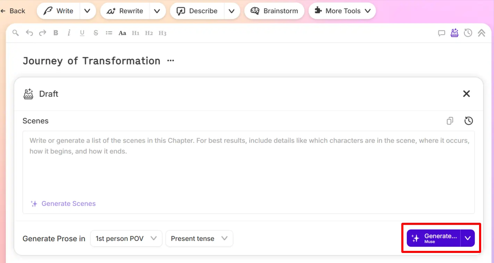Copy scenes using the copy icon
The width and height of the screenshot is (494, 263).
point(450,121)
